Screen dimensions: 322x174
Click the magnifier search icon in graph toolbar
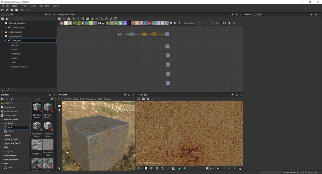pyautogui.click(x=78, y=19)
